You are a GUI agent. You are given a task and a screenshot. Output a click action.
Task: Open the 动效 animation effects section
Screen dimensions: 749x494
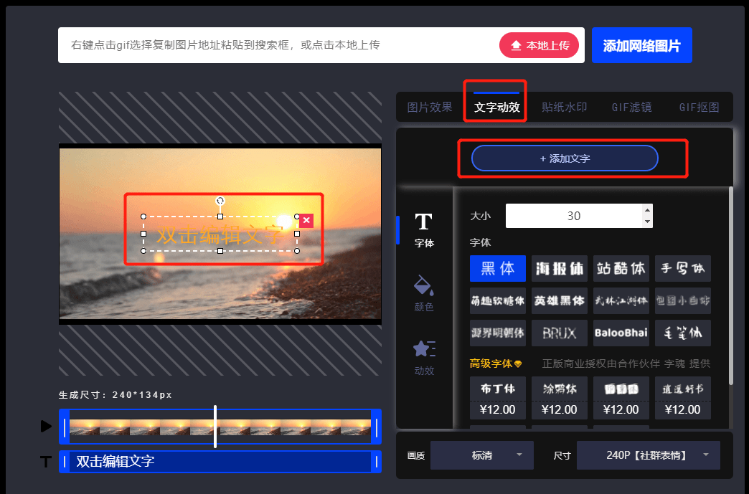coord(424,357)
